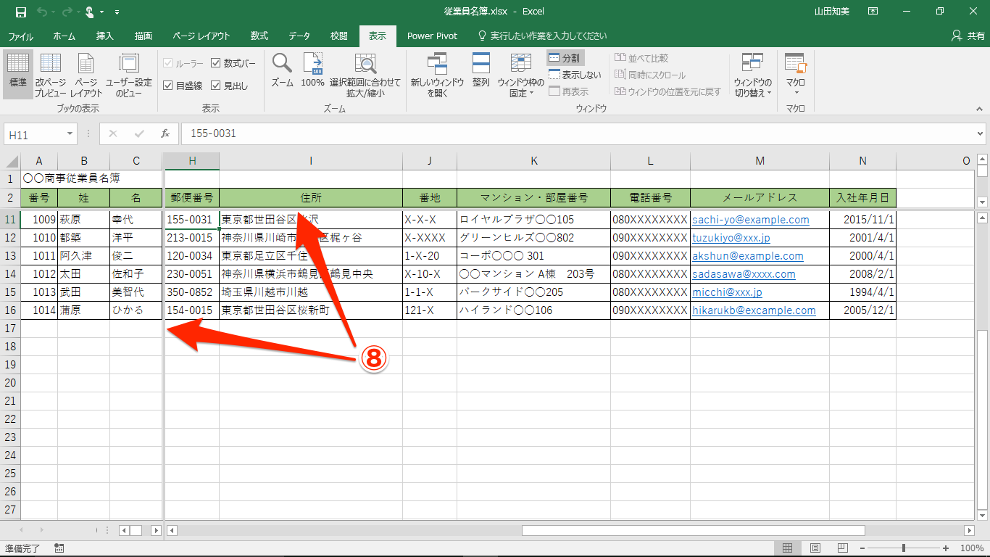Click 同時にスクロール in the window group
Screen dimensions: 990x557
pyautogui.click(x=650, y=75)
